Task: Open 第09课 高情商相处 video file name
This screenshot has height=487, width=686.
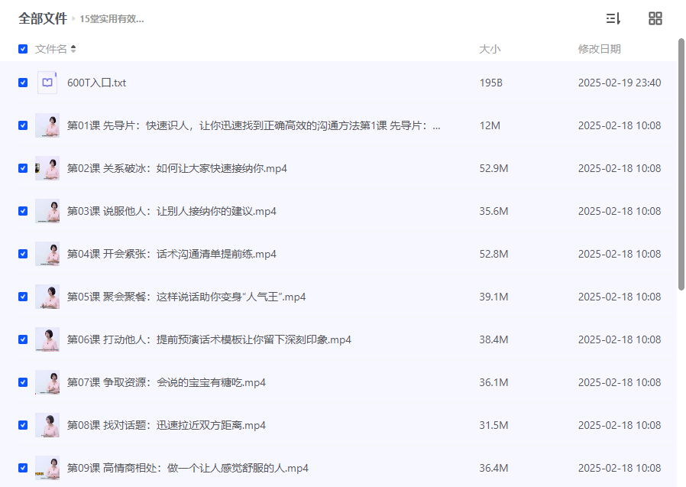Action: coord(187,468)
